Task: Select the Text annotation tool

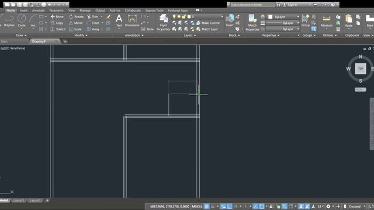Action: click(119, 20)
